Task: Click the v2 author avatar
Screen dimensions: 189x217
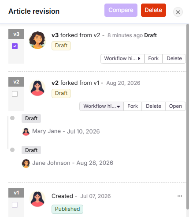Action: click(37, 88)
